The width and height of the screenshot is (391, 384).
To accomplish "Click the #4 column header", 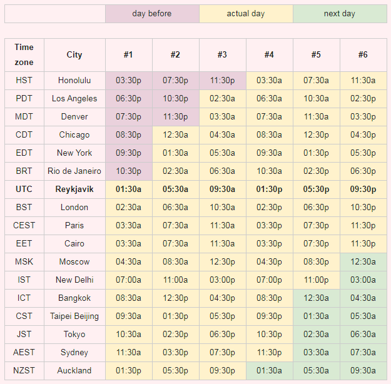I will point(269,55).
